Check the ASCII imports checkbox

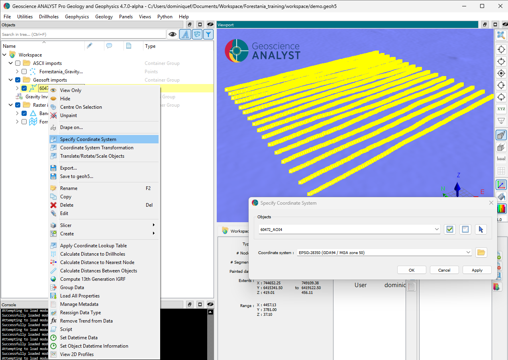18,63
